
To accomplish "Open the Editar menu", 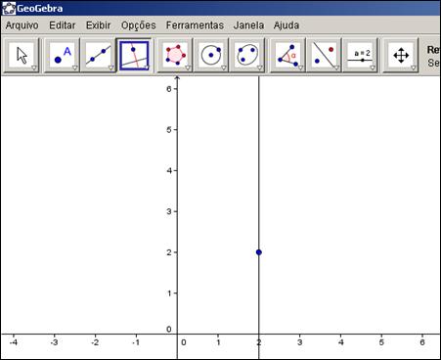I will [x=63, y=25].
